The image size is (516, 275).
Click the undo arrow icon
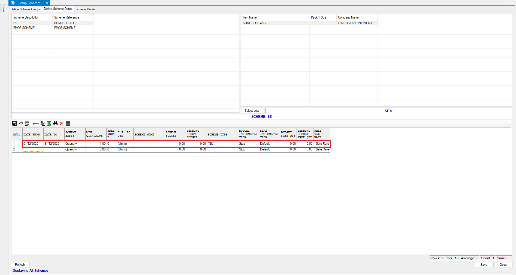coord(21,123)
